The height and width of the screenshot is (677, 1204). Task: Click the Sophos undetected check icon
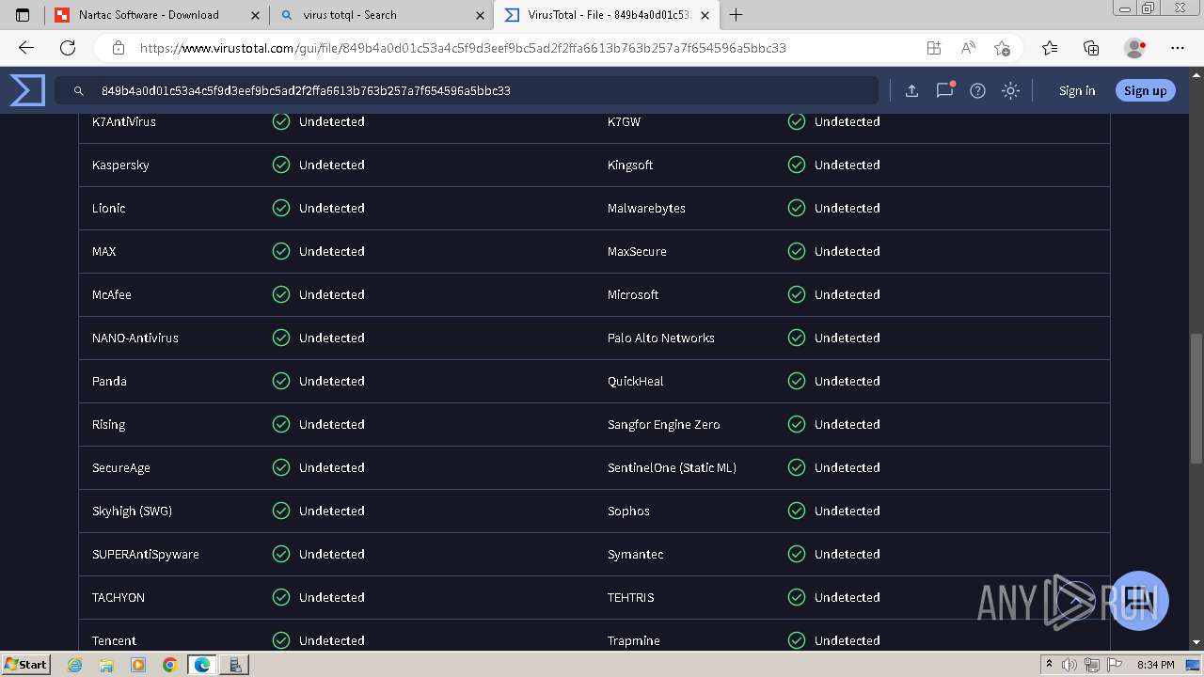797,511
